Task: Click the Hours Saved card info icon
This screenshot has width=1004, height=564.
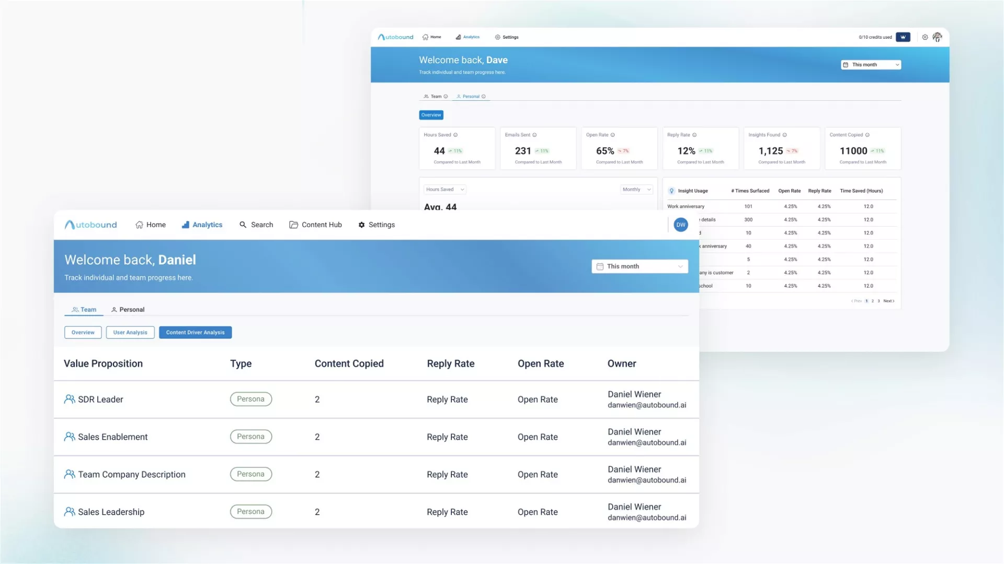Action: click(x=455, y=135)
